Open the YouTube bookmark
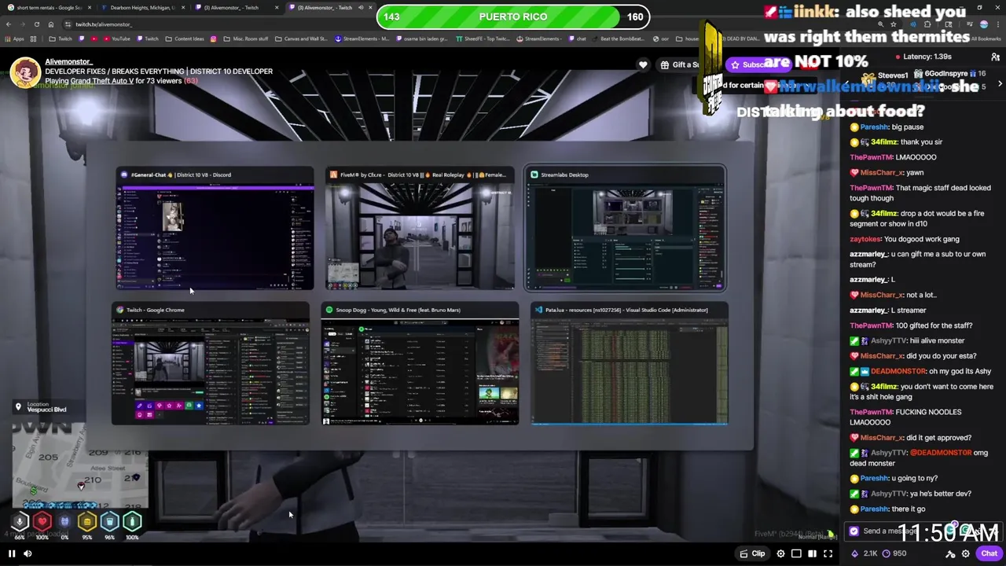Screen dimensions: 1006x566 coord(117,39)
